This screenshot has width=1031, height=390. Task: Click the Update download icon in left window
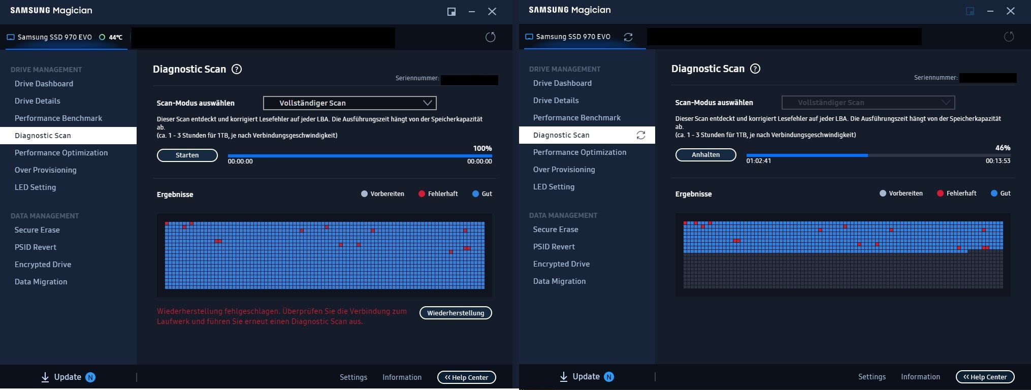pyautogui.click(x=45, y=377)
